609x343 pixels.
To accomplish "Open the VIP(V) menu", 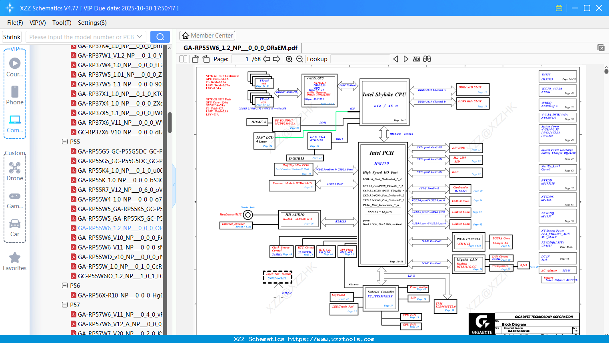I will [38, 23].
